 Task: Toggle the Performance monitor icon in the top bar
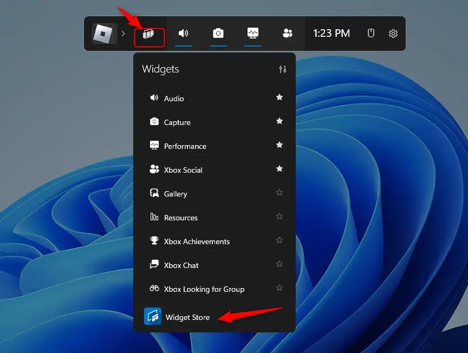[x=253, y=33]
